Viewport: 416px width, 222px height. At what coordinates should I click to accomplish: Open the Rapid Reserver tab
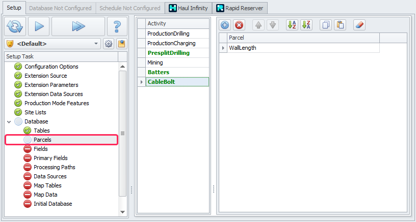click(240, 8)
